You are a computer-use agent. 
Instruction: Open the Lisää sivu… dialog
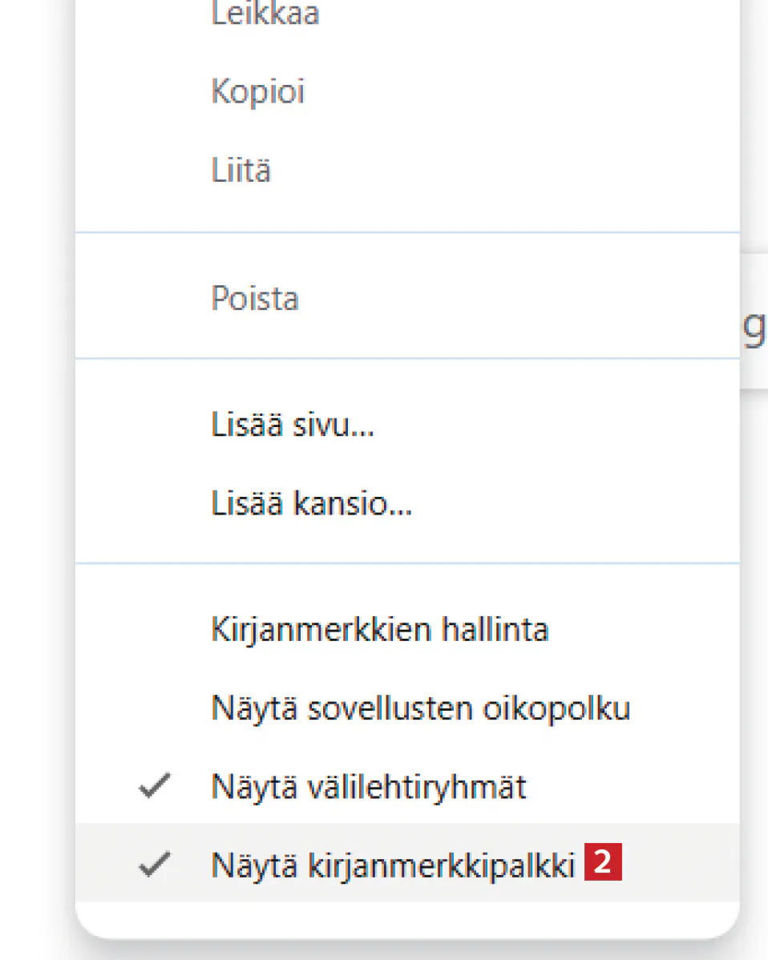tap(293, 426)
